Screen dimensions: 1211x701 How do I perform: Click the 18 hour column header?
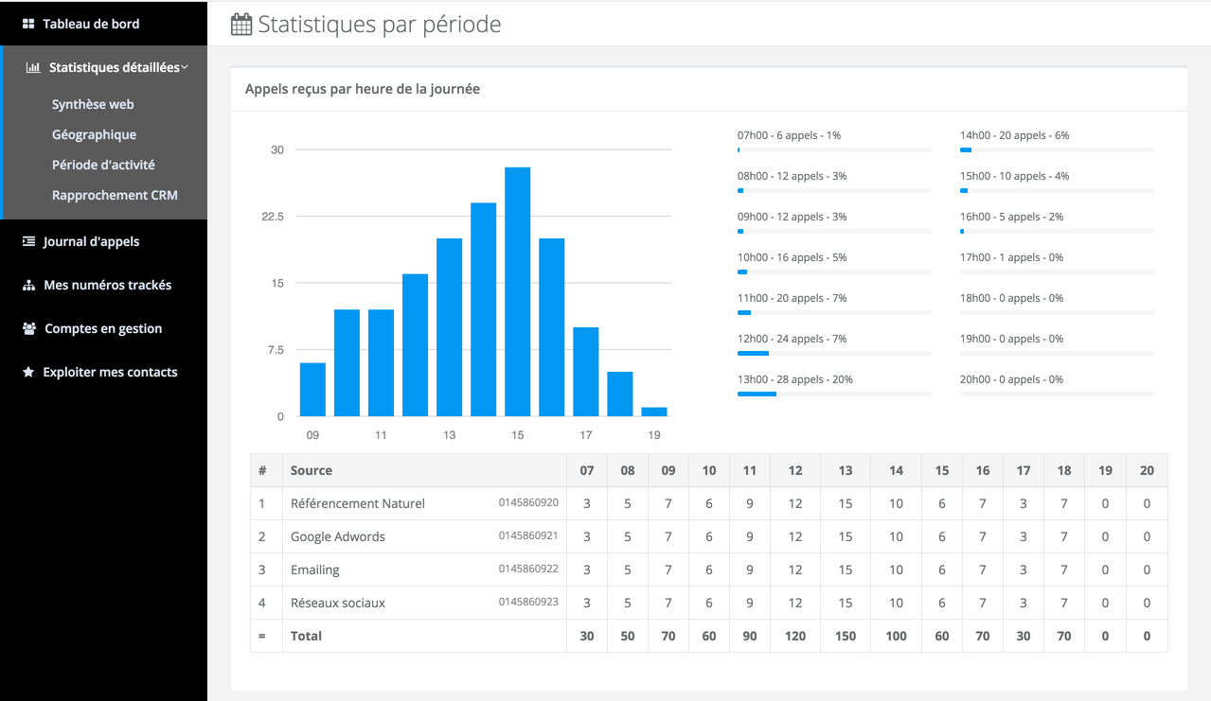(x=1064, y=470)
